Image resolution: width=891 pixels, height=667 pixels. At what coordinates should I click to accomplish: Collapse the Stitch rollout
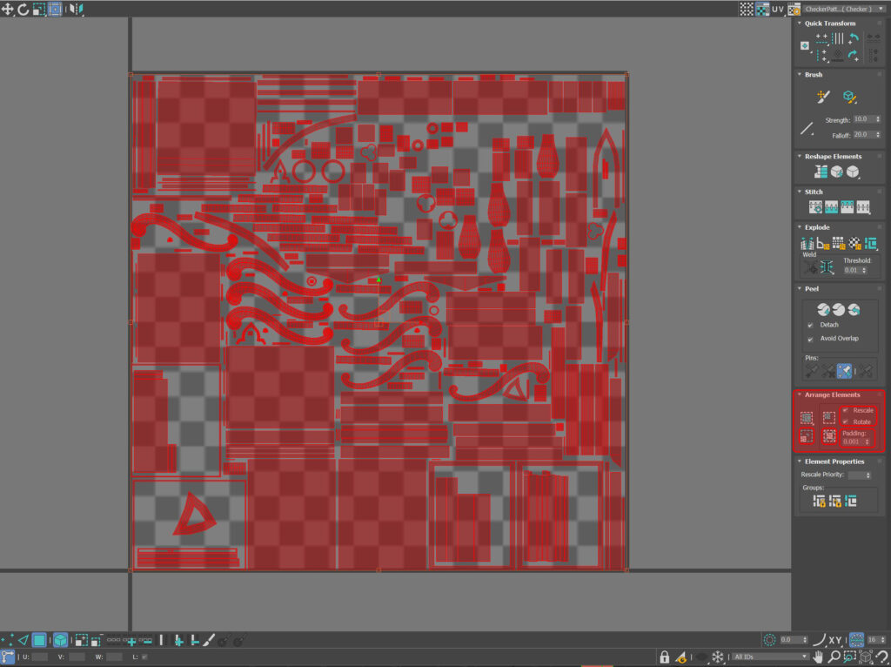coord(800,192)
